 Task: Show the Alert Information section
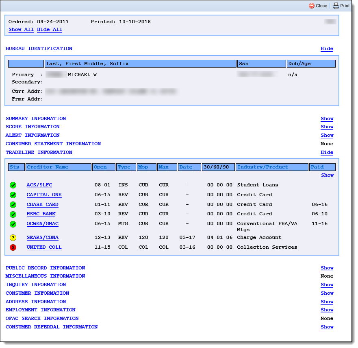(x=327, y=135)
